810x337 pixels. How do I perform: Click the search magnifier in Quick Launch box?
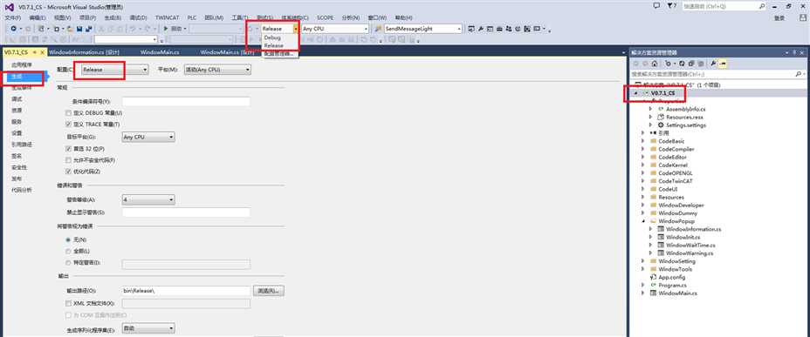(762, 6)
